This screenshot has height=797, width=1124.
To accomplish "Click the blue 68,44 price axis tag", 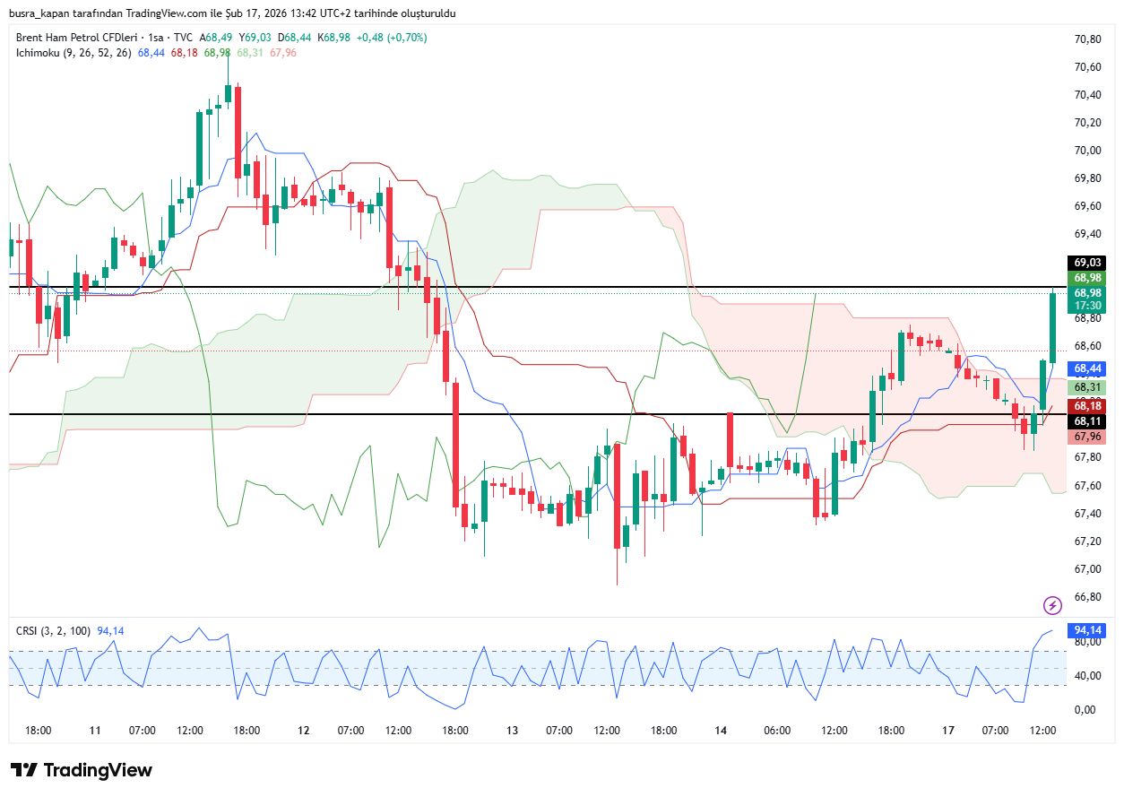I will click(x=1087, y=368).
